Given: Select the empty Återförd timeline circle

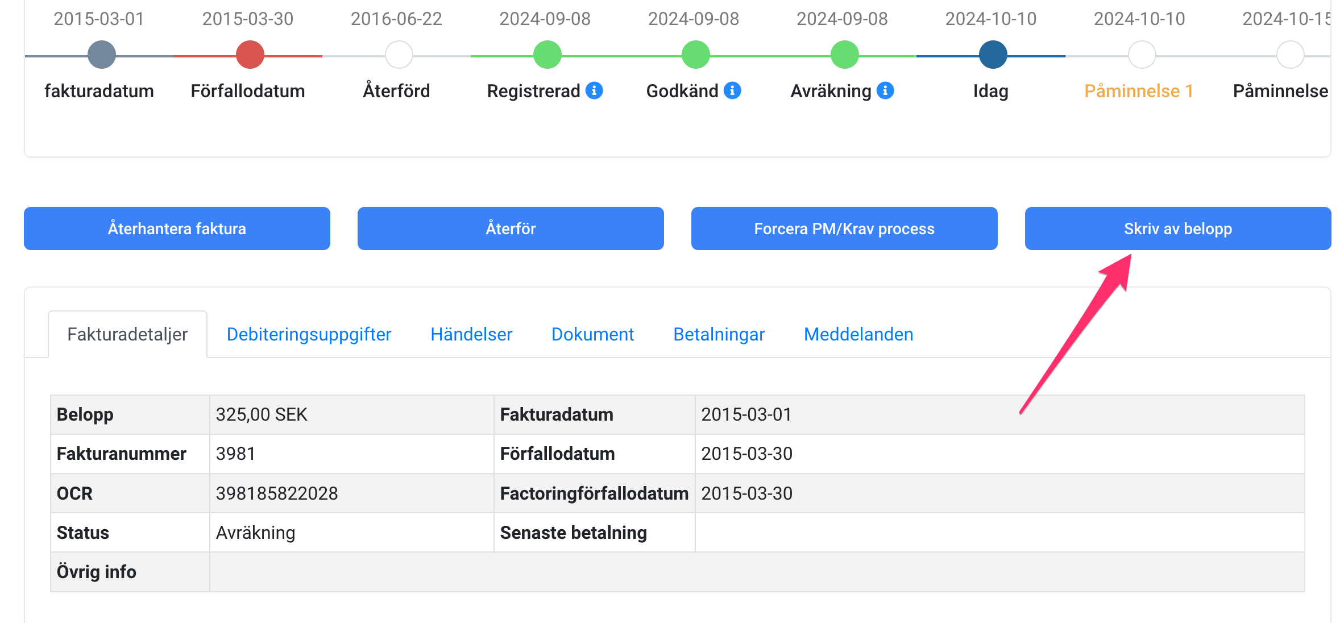Looking at the screenshot, I should click(x=399, y=55).
